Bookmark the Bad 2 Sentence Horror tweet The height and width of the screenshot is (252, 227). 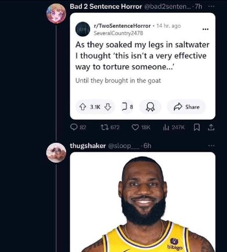197,127
